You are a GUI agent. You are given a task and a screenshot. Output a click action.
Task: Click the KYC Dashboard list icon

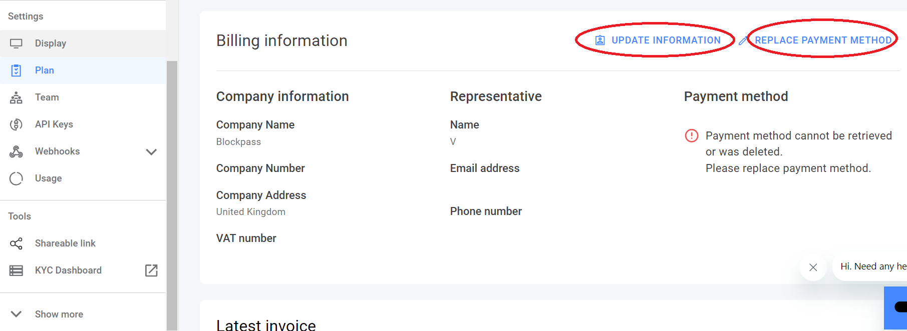[16, 270]
